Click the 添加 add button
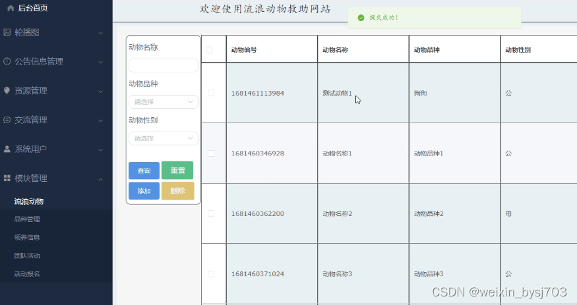Screen dimensions: 577x305 point(144,191)
